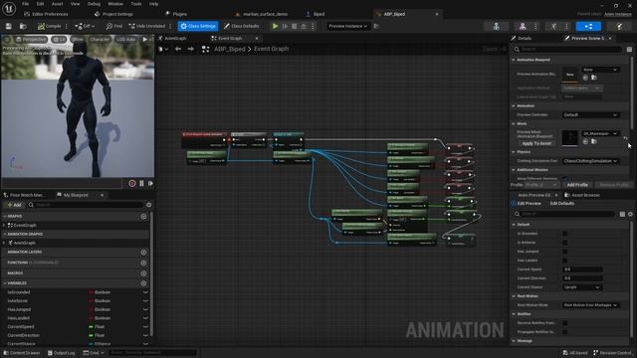Open the Preview Instance debug dropdown

click(x=347, y=26)
